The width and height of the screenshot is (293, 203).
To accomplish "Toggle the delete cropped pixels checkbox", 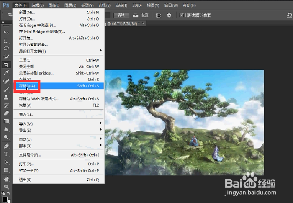I will point(181,15).
